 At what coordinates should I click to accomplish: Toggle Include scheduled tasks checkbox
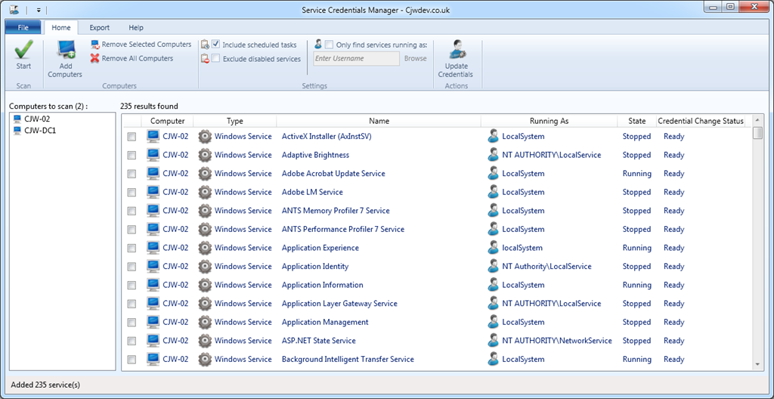point(216,45)
